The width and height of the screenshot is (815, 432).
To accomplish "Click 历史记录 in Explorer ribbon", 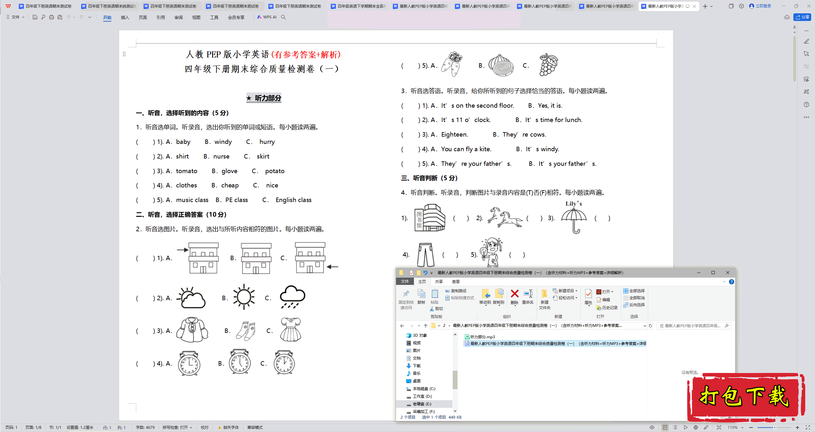I will point(607,307).
